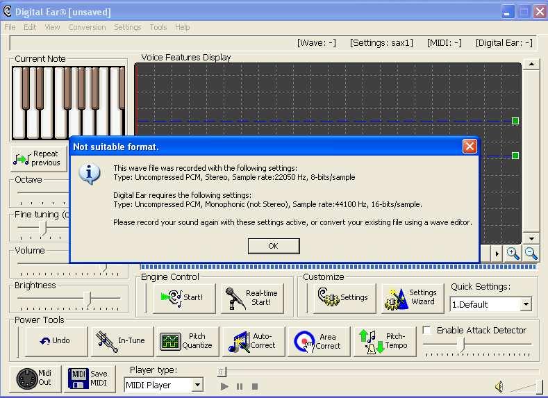Viewport: 548px width, 398px height.
Task: Launch the Settings Wizard
Action: coord(413,298)
